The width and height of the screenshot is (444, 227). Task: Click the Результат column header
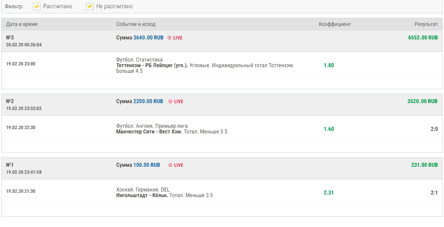(x=426, y=24)
